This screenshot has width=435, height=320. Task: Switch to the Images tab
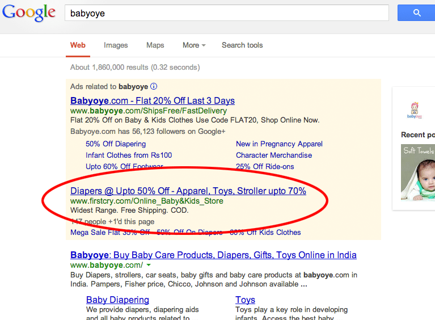point(116,45)
